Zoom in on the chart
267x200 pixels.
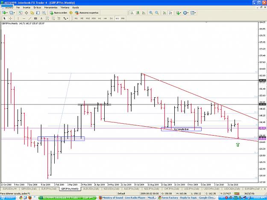tap(151, 13)
